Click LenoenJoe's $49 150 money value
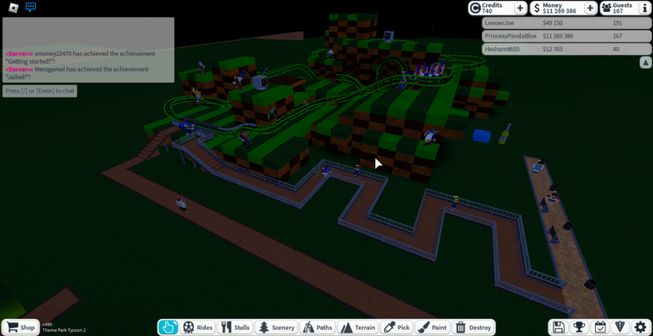This screenshot has height=336, width=653. coord(553,23)
